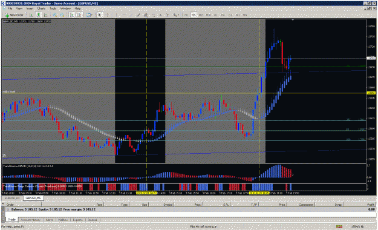The height and width of the screenshot is (230, 378).
Task: Select the Fibonacci retracement tool
Action: [153, 15]
